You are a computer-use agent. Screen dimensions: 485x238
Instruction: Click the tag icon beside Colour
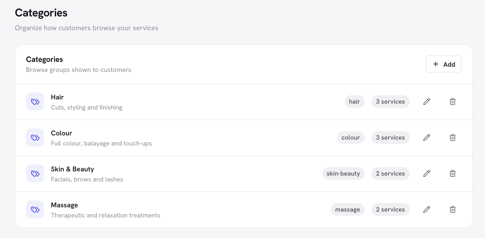coord(35,138)
